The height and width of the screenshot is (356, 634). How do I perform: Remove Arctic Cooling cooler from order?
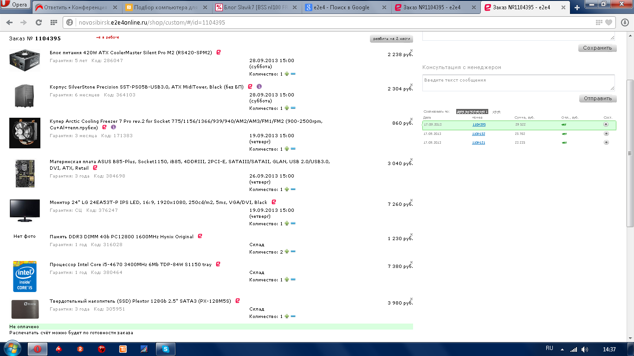pyautogui.click(x=411, y=119)
